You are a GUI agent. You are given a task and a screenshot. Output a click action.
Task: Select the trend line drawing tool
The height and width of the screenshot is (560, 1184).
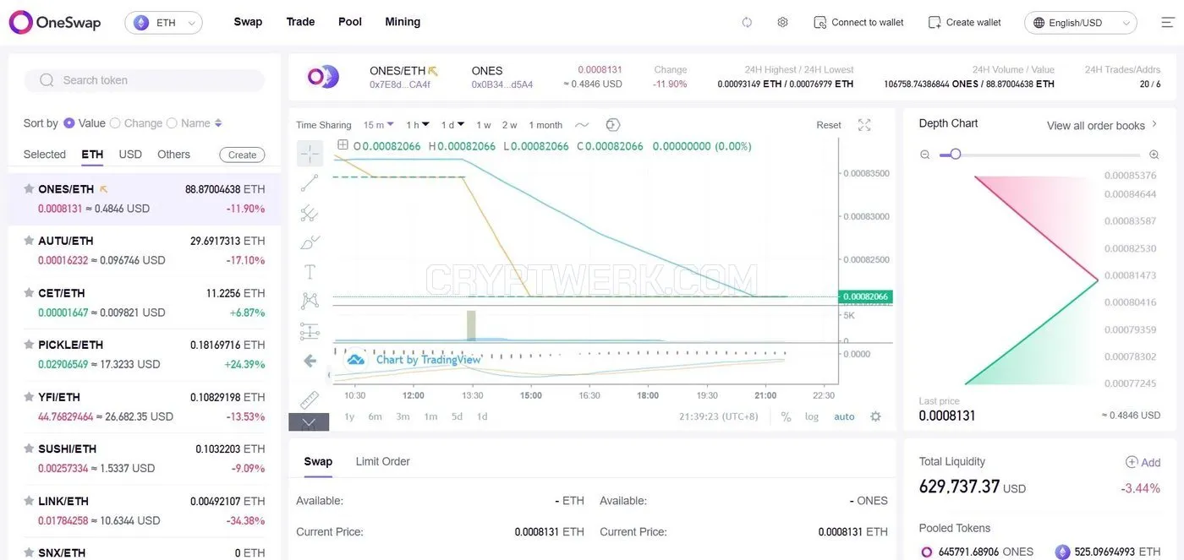pyautogui.click(x=310, y=182)
